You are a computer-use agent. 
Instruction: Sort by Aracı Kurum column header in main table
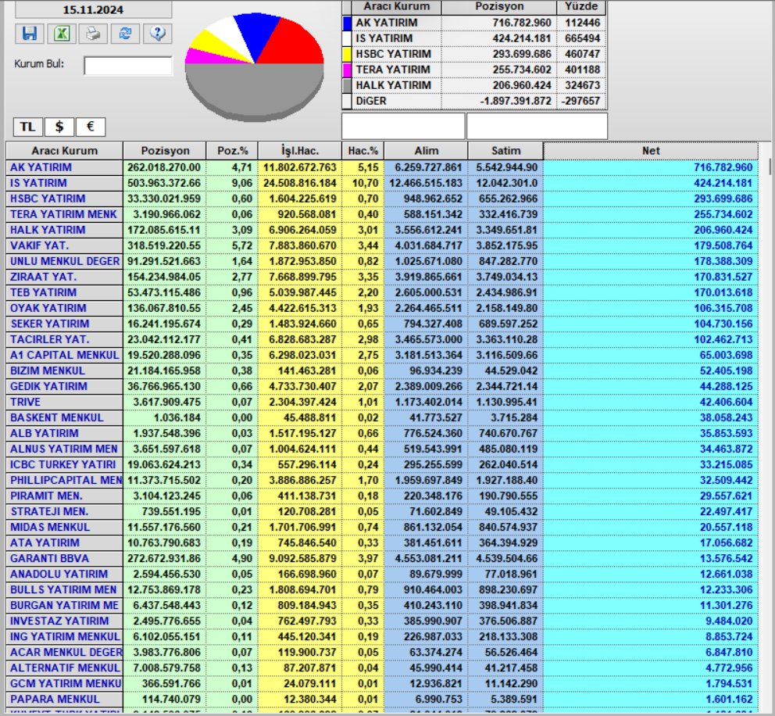(64, 151)
